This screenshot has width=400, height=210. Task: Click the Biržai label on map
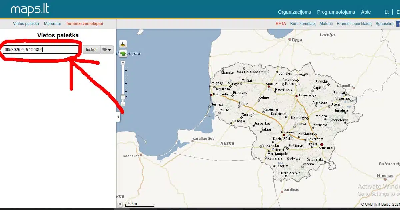point(300,75)
